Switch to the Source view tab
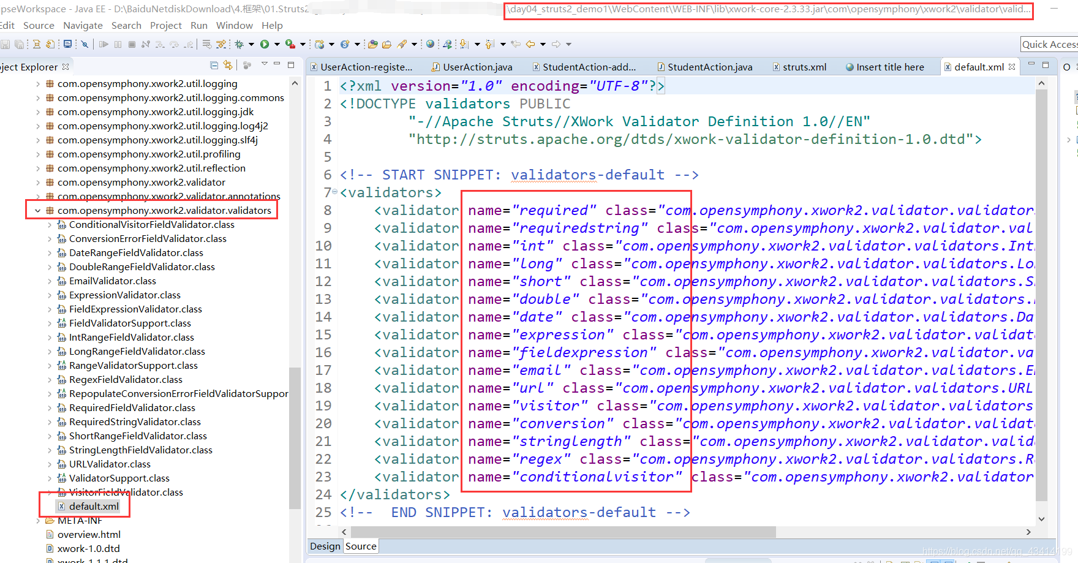 tap(361, 546)
